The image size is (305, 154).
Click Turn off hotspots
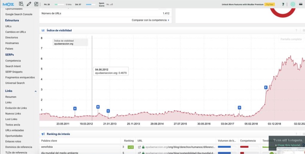click(288, 140)
